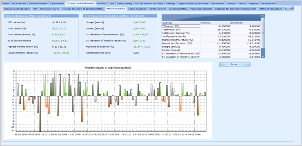This screenshot has height=146, width=302.
Task: Click benchmark value 3,186300 cell
Action: coord(246,26)
